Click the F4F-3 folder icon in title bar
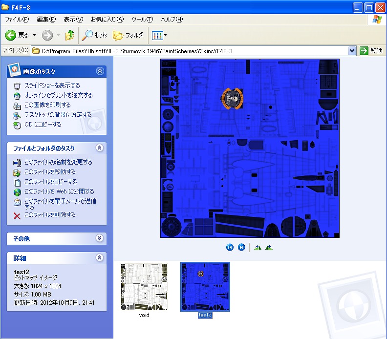The width and height of the screenshot is (387, 339). coord(5,7)
